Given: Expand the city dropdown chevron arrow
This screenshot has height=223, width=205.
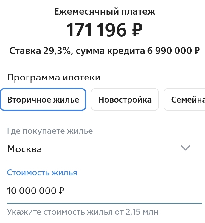Looking at the screenshot, I should point(185,148).
